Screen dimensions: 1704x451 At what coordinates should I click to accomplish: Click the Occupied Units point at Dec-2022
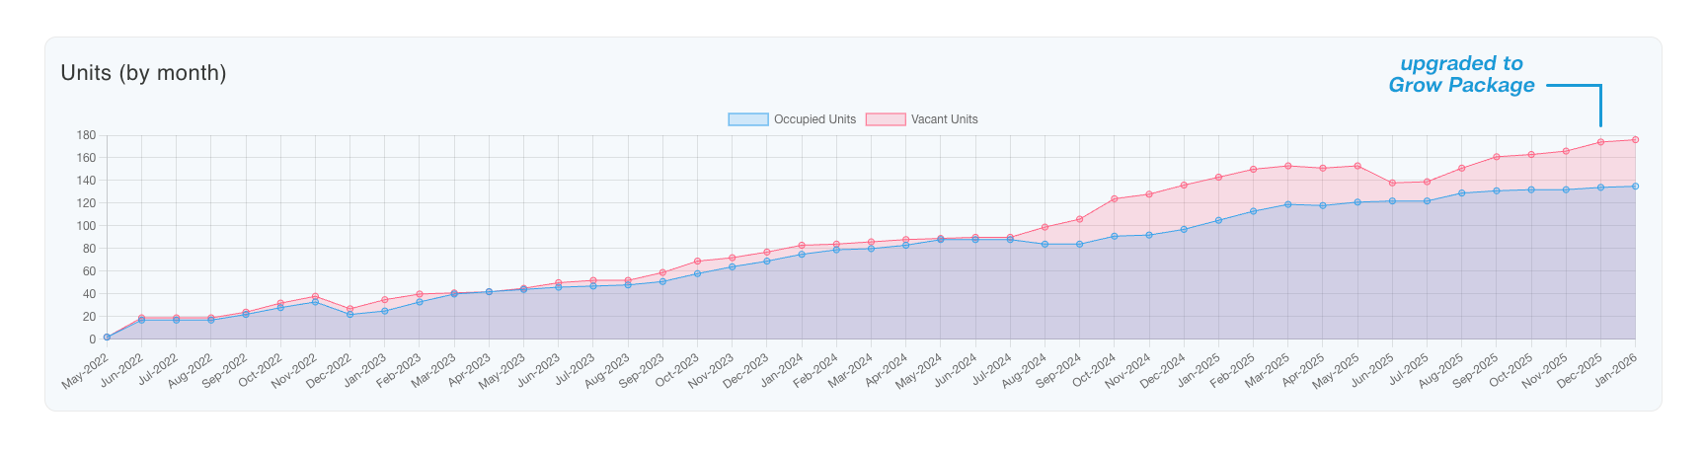pos(349,315)
